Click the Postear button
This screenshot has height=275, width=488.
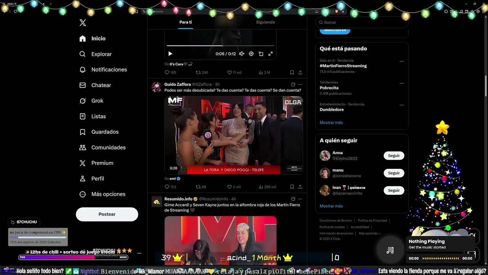[107, 214]
